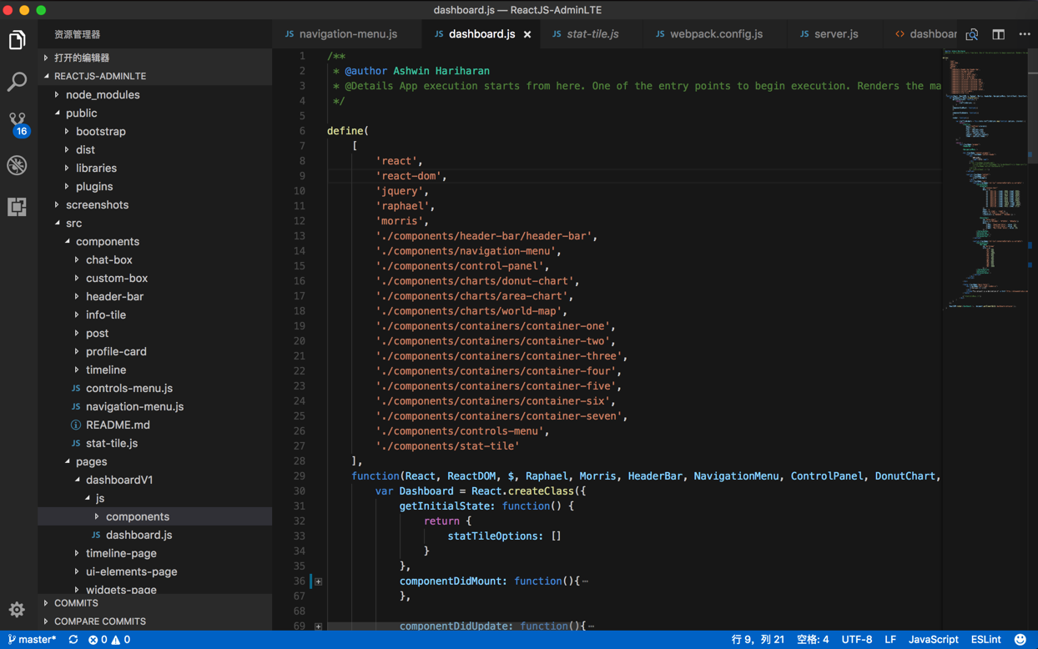Expand the node_modules folder
Viewport: 1038px width, 649px height.
[x=102, y=95]
